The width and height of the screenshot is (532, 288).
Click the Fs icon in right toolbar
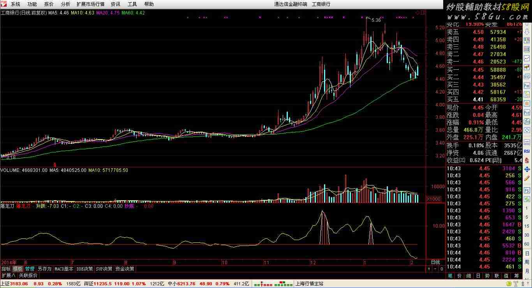(527, 190)
